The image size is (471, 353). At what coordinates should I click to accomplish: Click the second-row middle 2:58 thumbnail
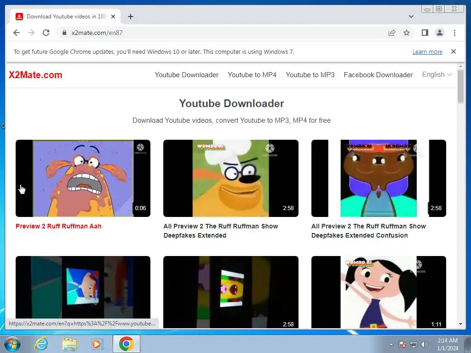click(x=231, y=292)
